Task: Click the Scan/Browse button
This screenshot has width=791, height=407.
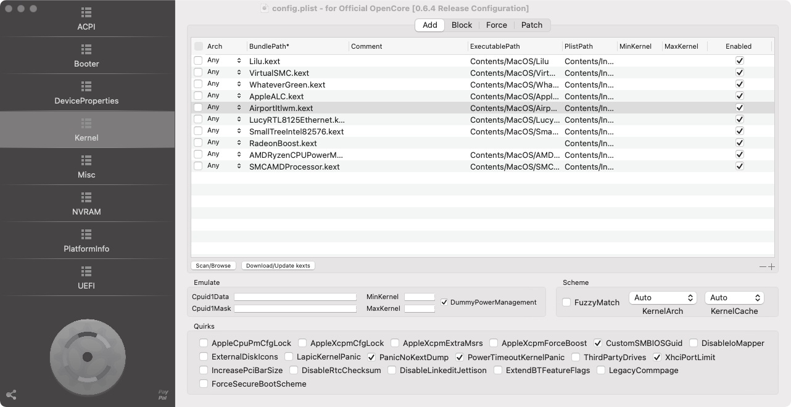Action: coord(213,266)
